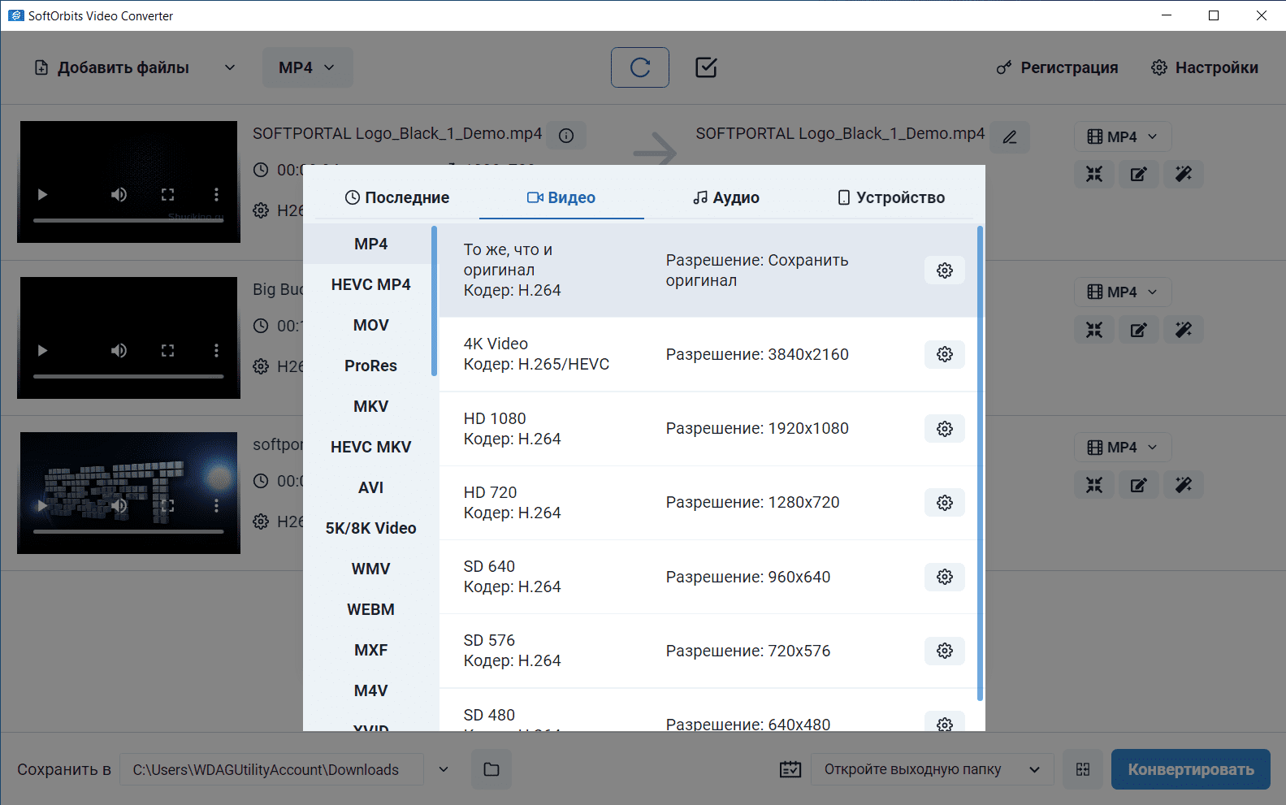Switch to the Аудио tab

(x=726, y=197)
